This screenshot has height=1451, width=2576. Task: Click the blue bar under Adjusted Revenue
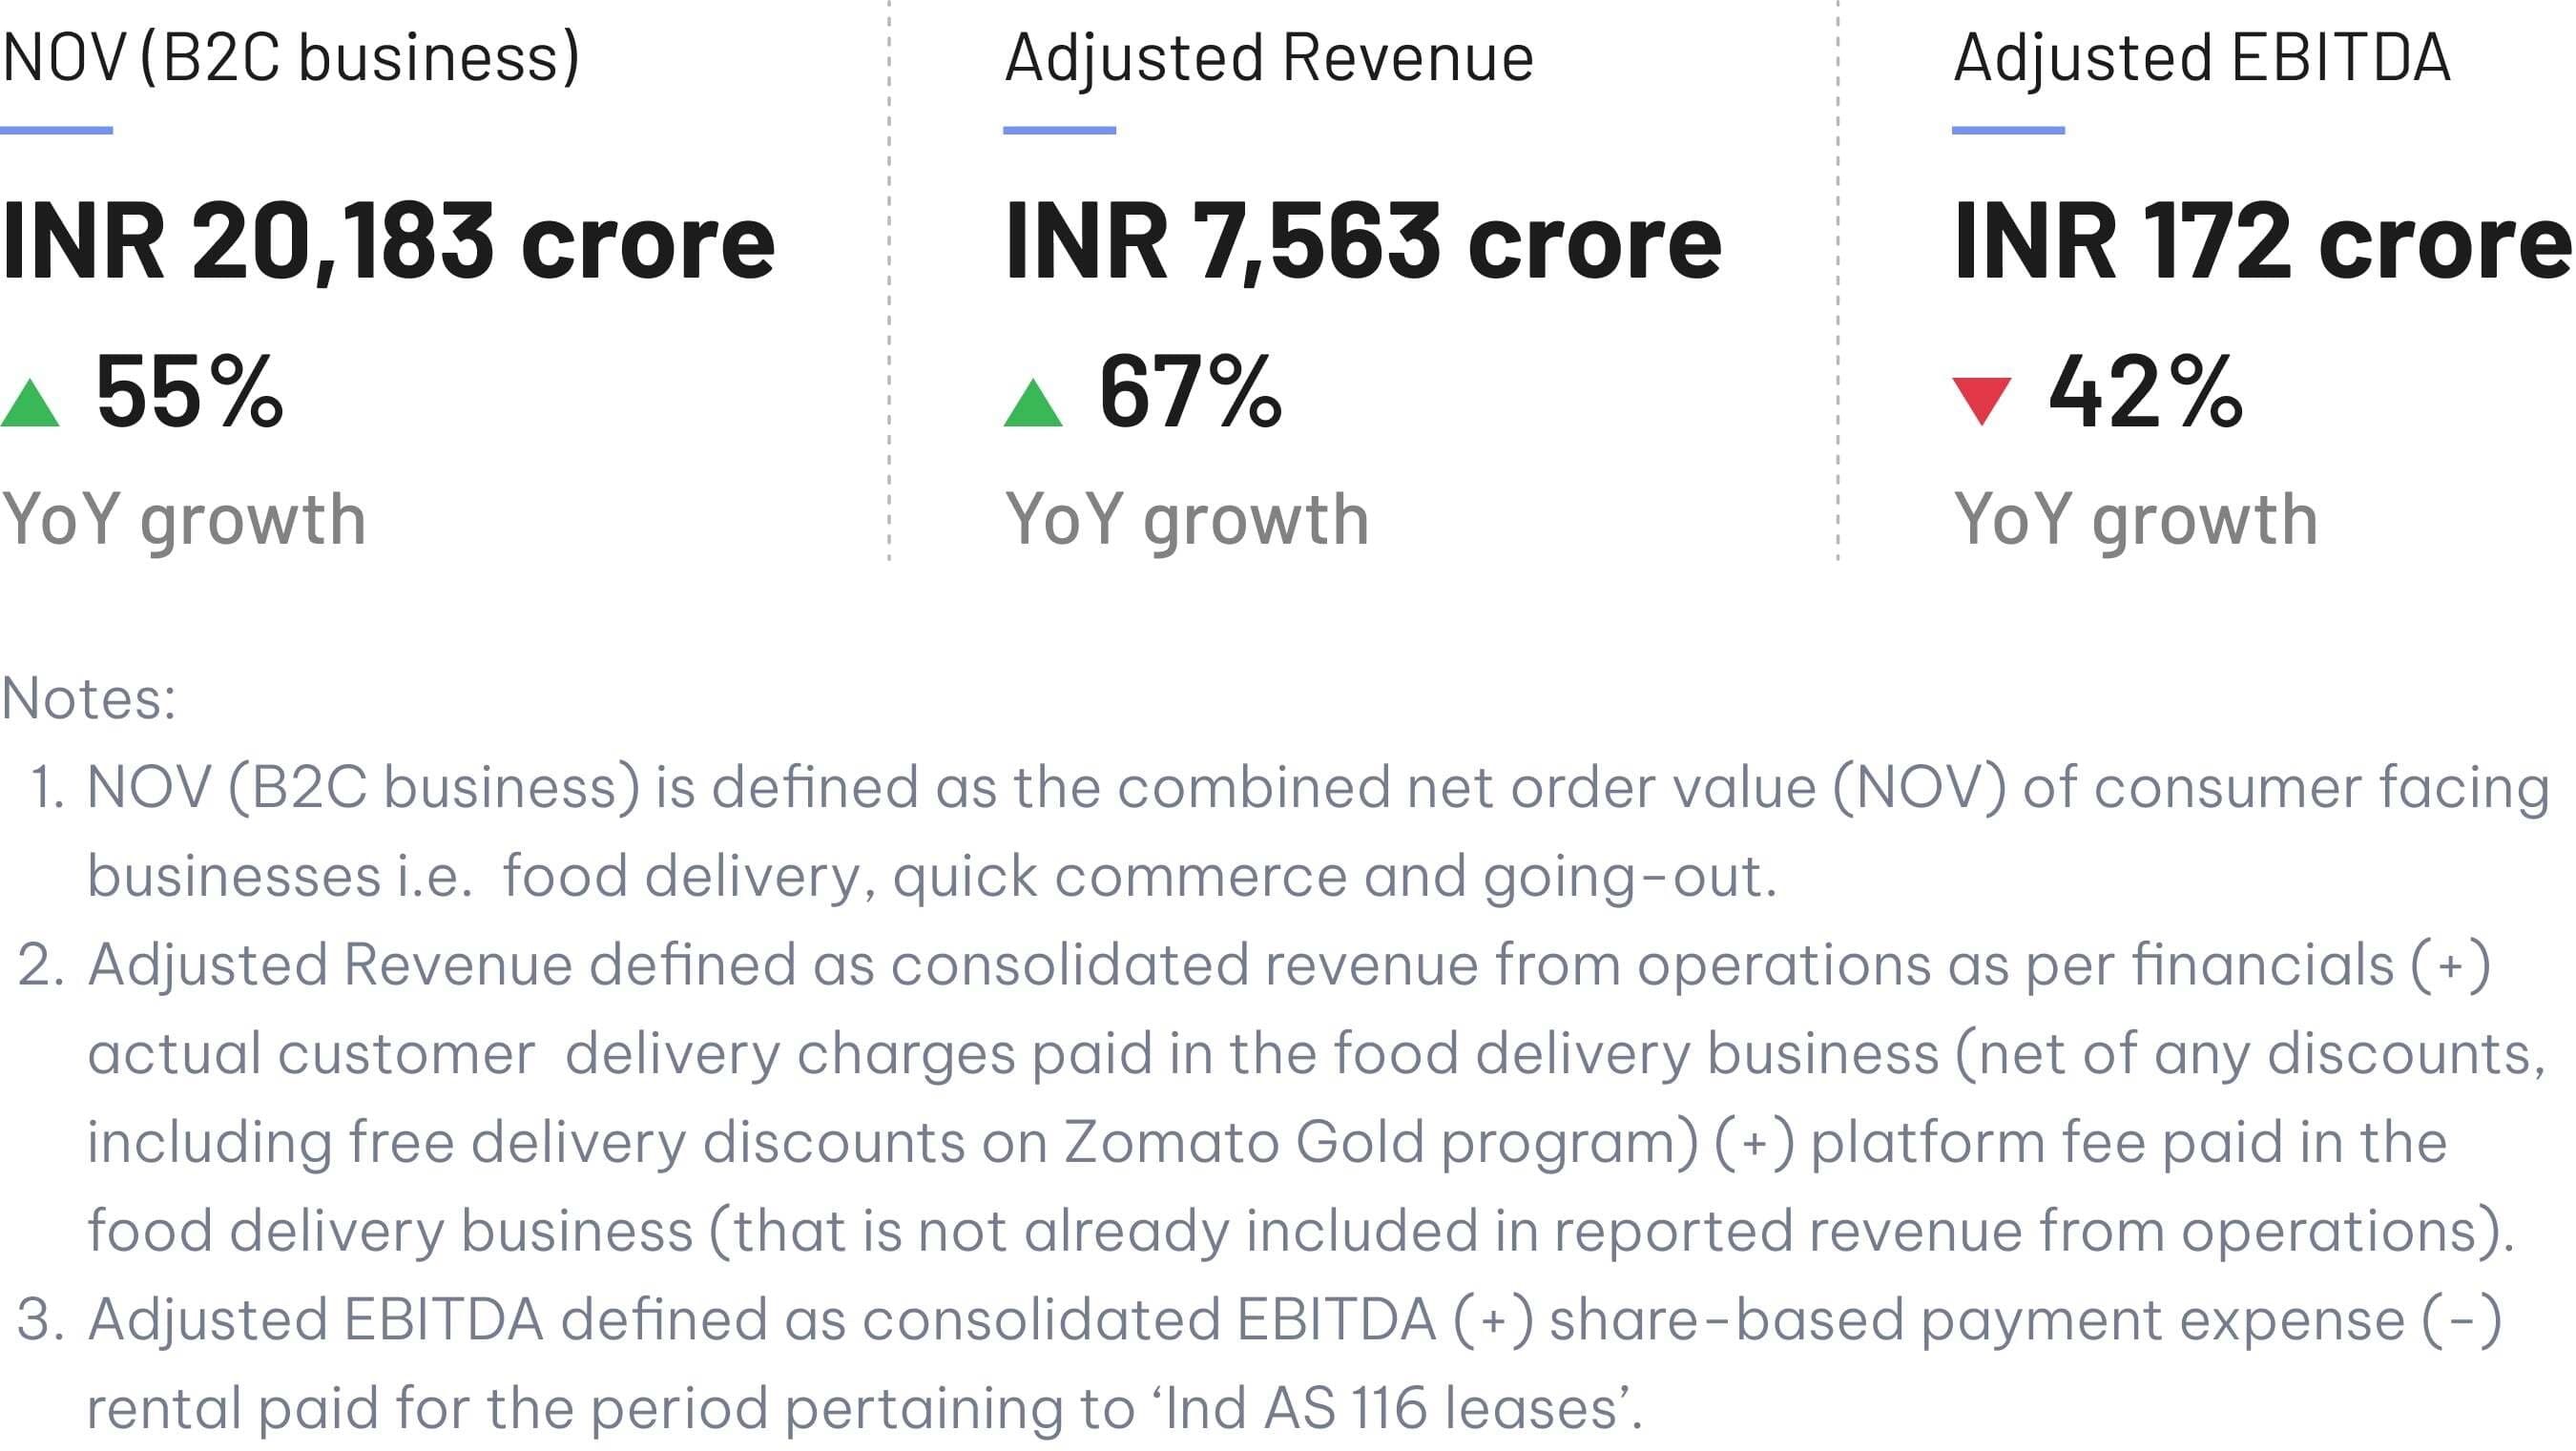coord(1059,130)
